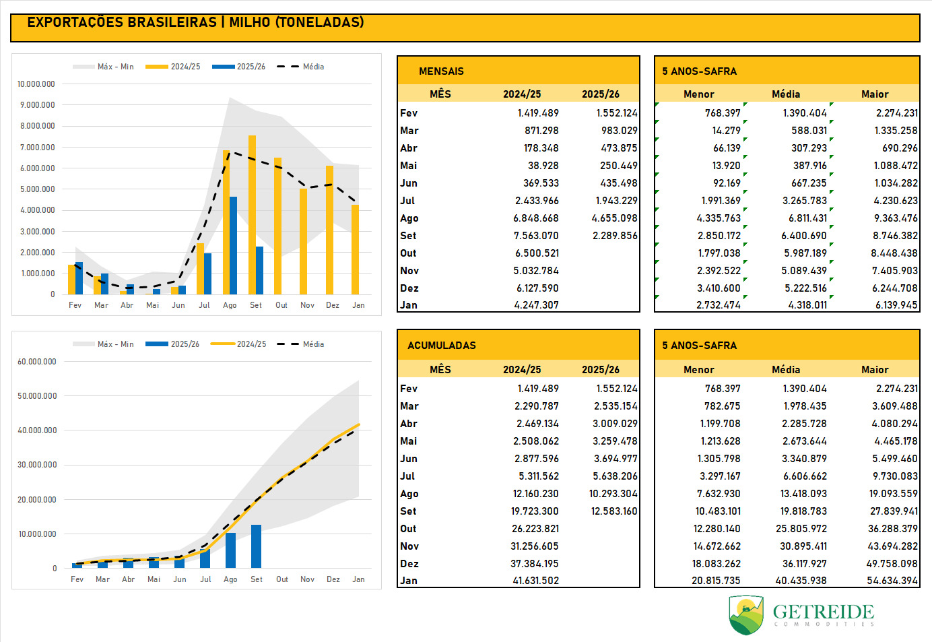Click the "60.000.000" axis label in accumulated chart
The height and width of the screenshot is (642, 932).
(x=37, y=362)
